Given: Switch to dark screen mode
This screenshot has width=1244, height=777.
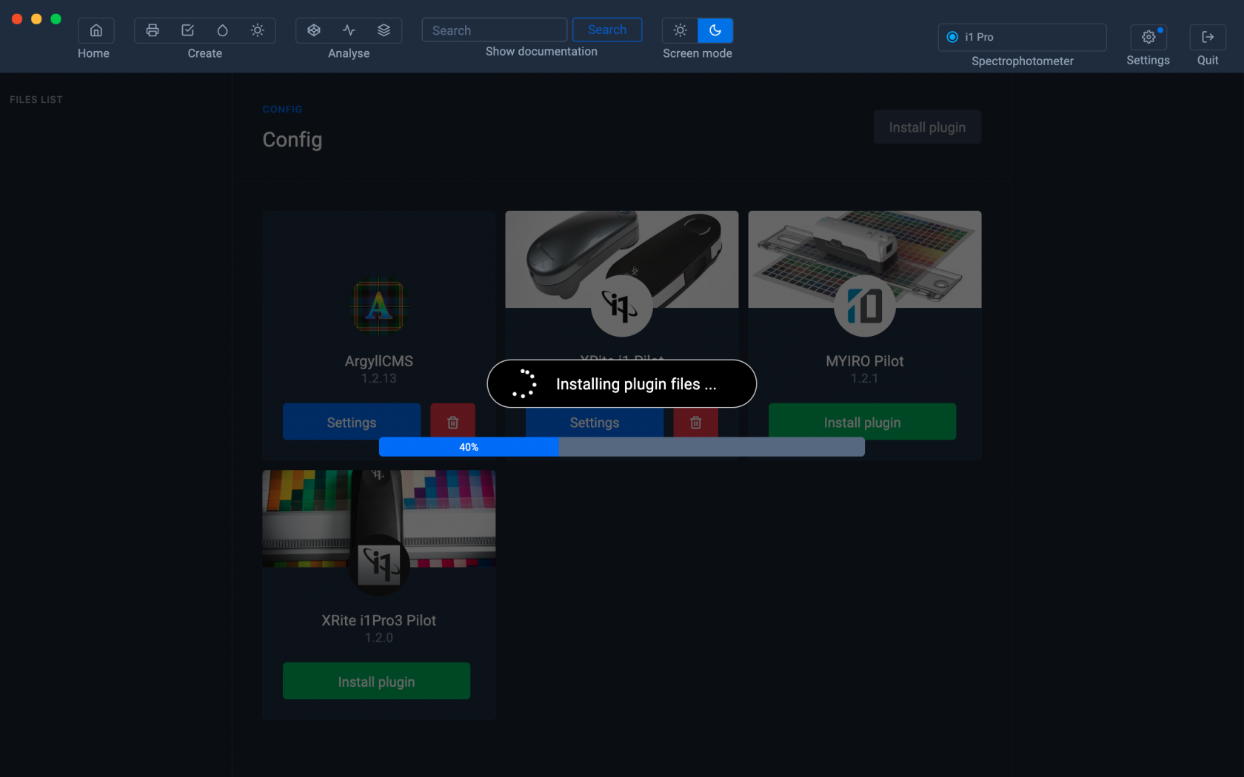Looking at the screenshot, I should (x=715, y=30).
